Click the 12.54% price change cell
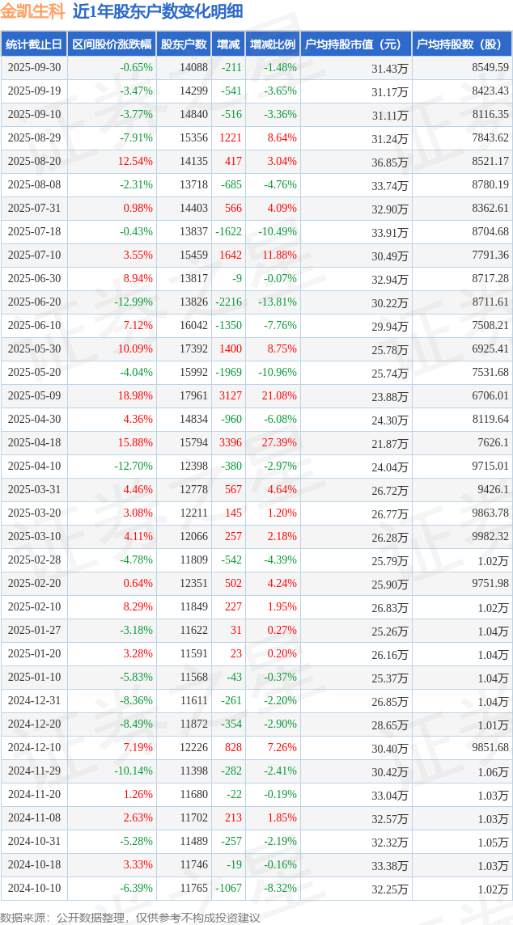This screenshot has width=513, height=925. point(135,162)
